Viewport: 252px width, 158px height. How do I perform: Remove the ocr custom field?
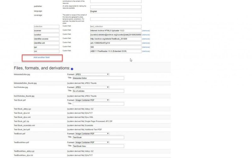146,51
